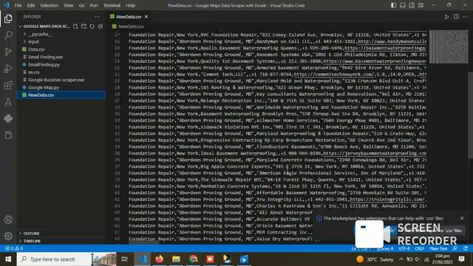Click the errors and warnings status indicator
473x266 pixels.
coord(14,248)
